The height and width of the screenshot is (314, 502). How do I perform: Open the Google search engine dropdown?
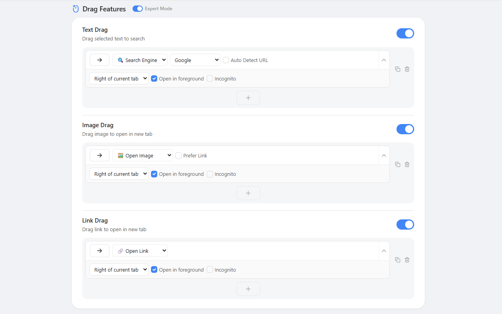coord(195,60)
